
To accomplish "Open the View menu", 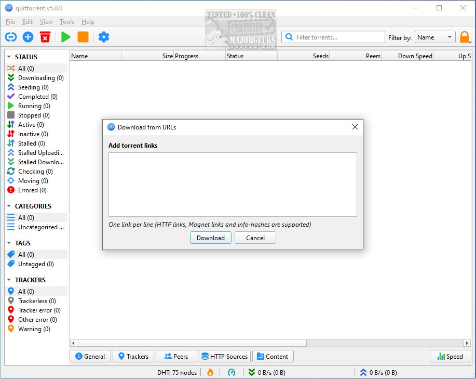I will click(x=46, y=22).
